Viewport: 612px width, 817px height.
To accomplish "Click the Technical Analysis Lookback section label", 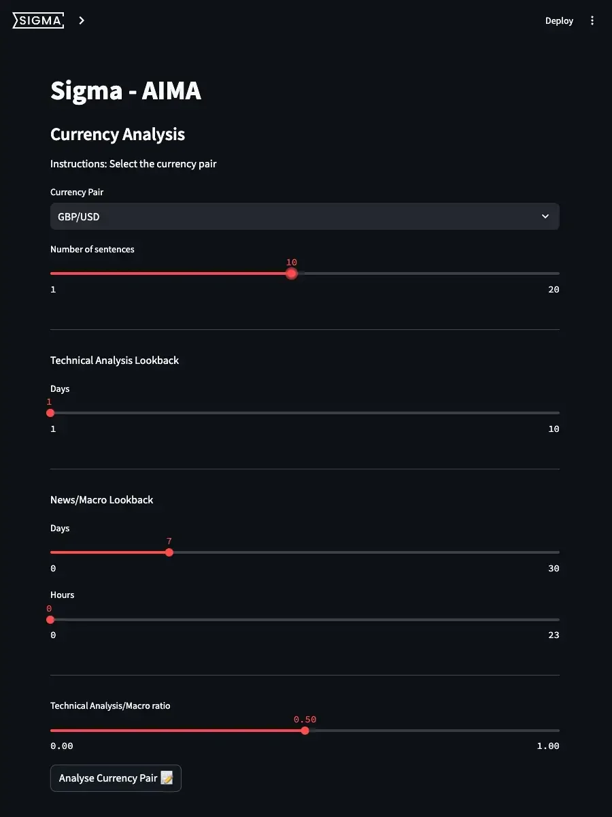I will (x=114, y=361).
